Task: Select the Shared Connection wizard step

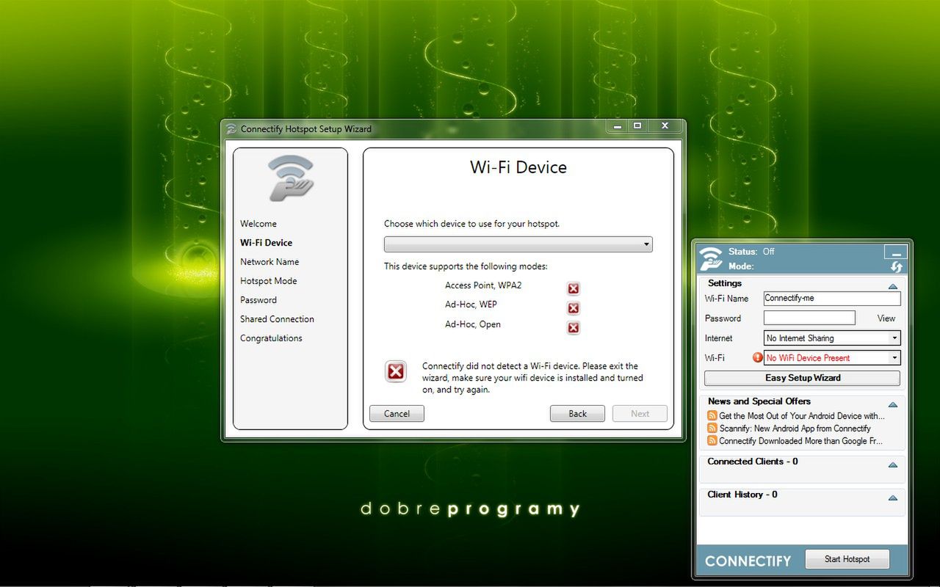Action: click(277, 319)
